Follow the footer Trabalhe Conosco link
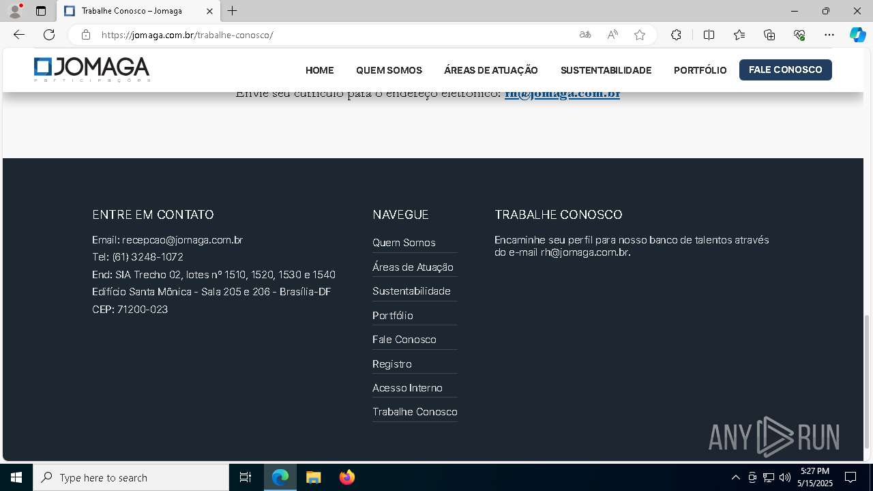The width and height of the screenshot is (873, 491). (x=415, y=412)
